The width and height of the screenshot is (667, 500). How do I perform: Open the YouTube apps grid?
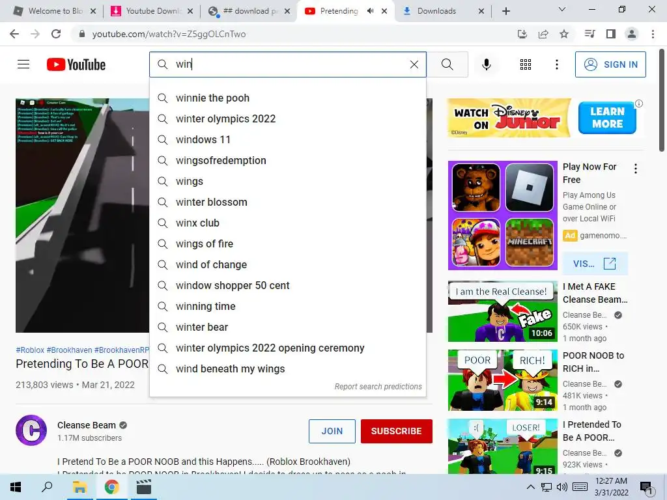[526, 64]
